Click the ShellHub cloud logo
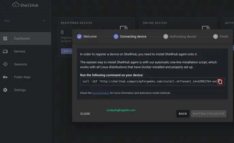Image resolution: width=234 pixels, height=143 pixels. (16, 5)
